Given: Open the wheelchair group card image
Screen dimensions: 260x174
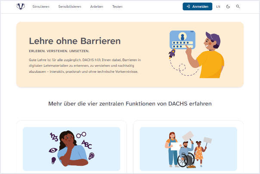Looking at the screenshot, I should [x=189, y=149].
